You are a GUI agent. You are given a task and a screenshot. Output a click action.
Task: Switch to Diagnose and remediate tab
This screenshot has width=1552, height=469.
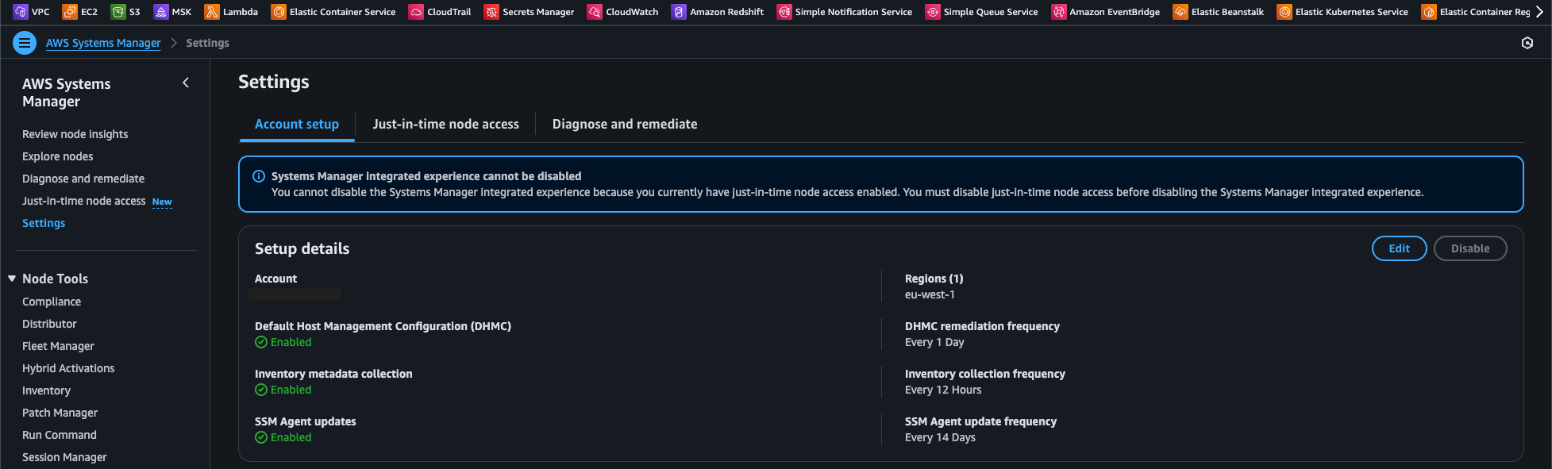tap(625, 124)
